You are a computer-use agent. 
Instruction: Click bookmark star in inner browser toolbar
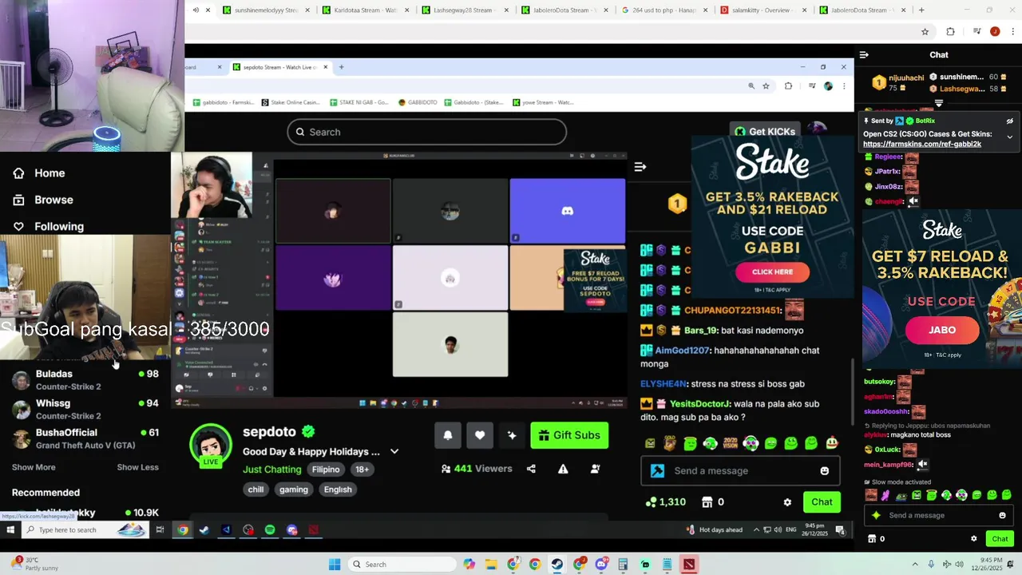tap(766, 86)
